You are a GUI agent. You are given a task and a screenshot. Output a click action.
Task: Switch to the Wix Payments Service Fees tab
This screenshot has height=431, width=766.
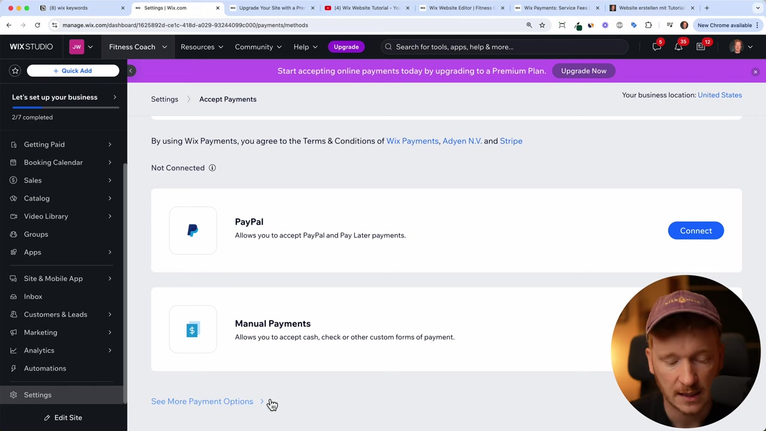[x=556, y=8]
